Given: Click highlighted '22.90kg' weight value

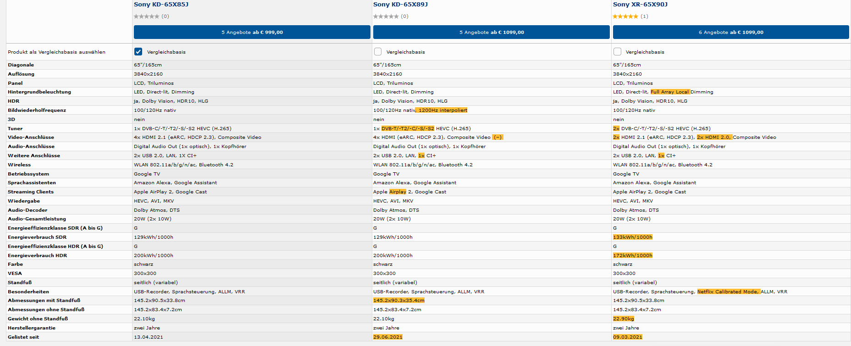Looking at the screenshot, I should (x=623, y=319).
